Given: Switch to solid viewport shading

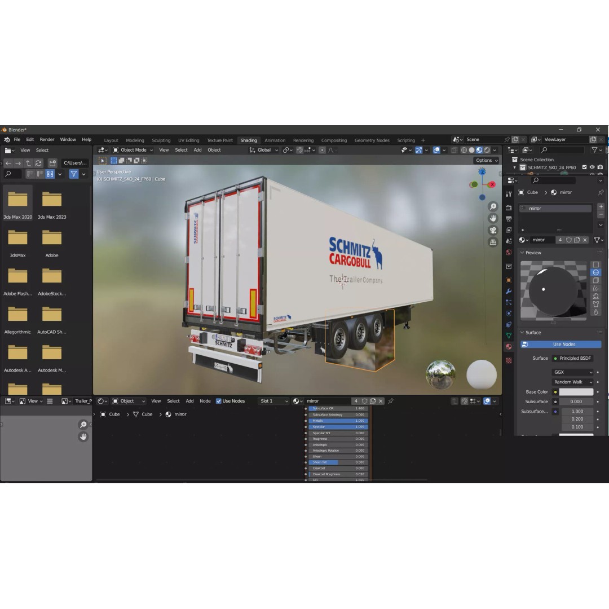Looking at the screenshot, I should click(x=471, y=150).
